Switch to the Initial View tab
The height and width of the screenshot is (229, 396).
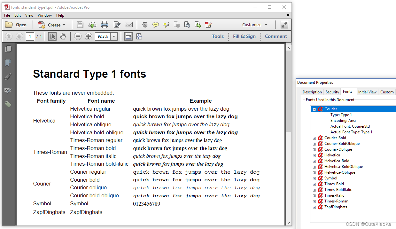(367, 92)
